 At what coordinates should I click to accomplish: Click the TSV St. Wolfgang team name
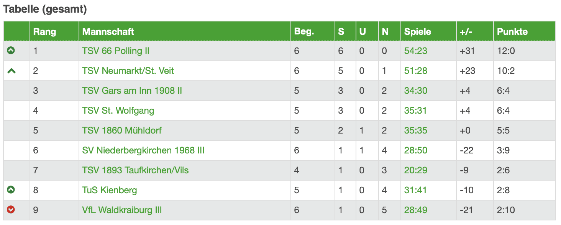click(x=118, y=111)
